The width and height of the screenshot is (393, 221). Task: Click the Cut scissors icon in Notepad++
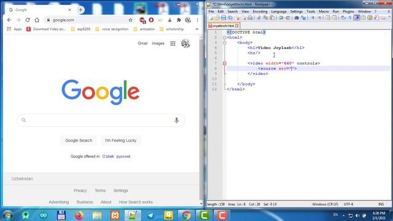point(259,18)
